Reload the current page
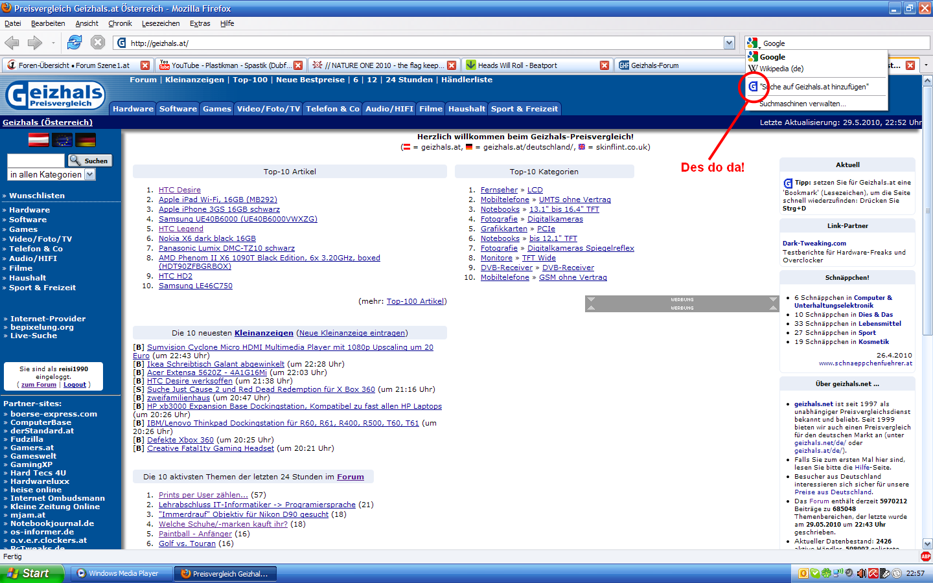Screen dimensions: 933x583 point(75,43)
